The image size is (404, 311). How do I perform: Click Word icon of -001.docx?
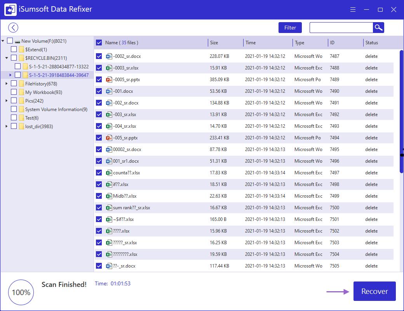(x=109, y=91)
